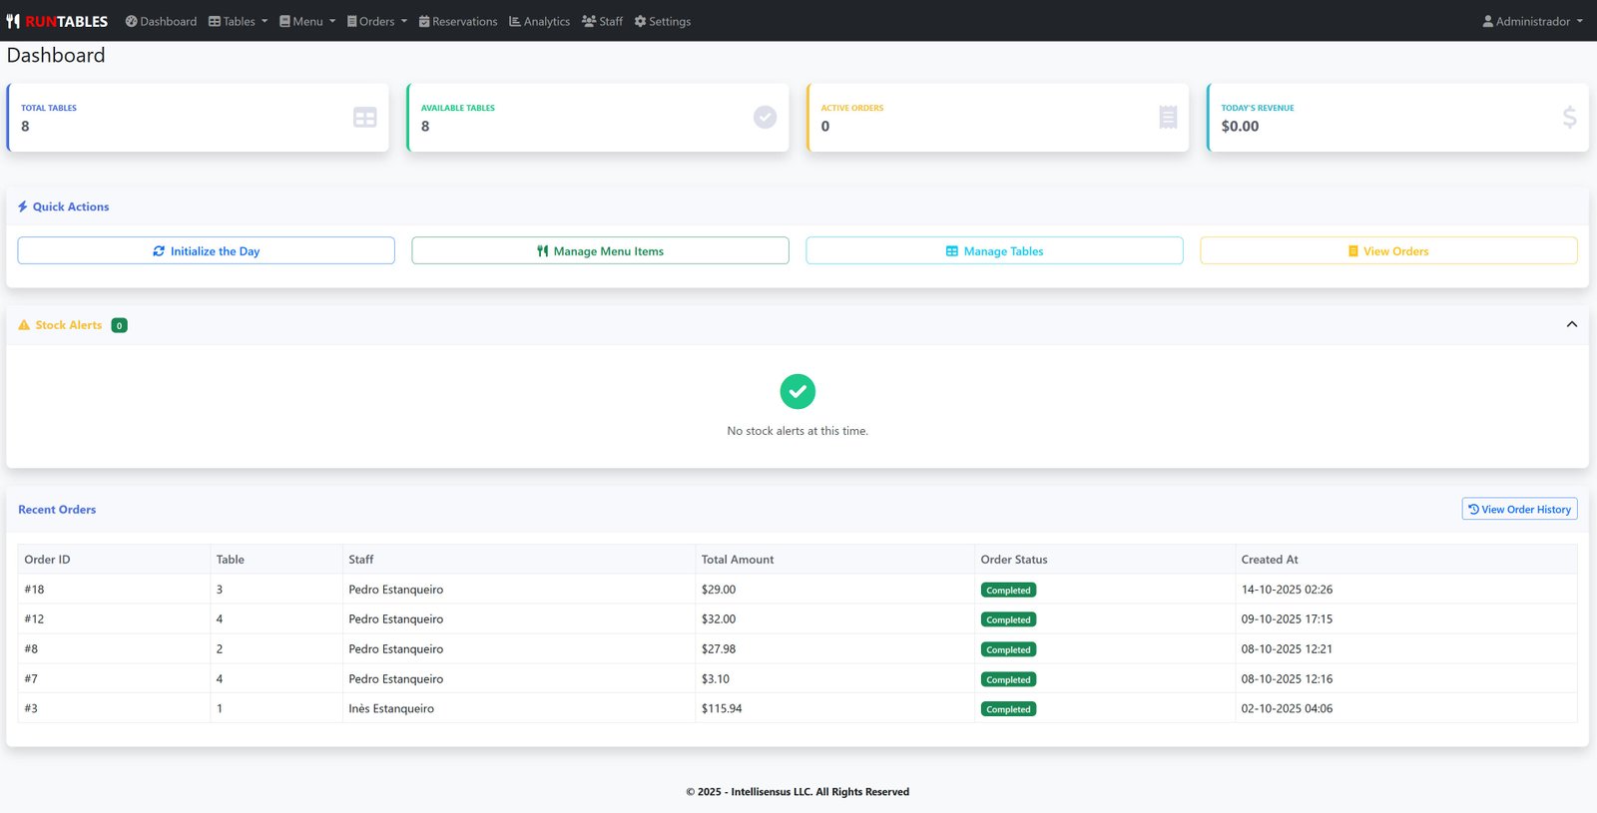Image resolution: width=1597 pixels, height=813 pixels.
Task: Go to the Reservations page
Action: [458, 21]
